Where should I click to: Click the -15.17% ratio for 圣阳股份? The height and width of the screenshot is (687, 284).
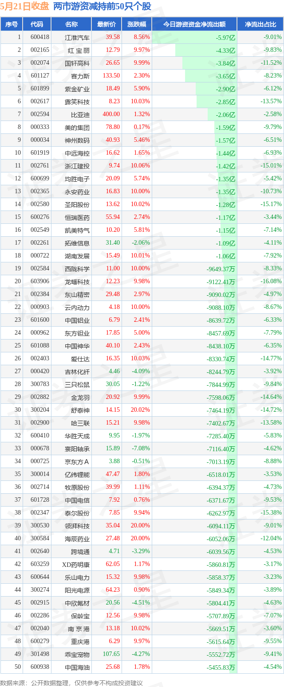(271, 204)
